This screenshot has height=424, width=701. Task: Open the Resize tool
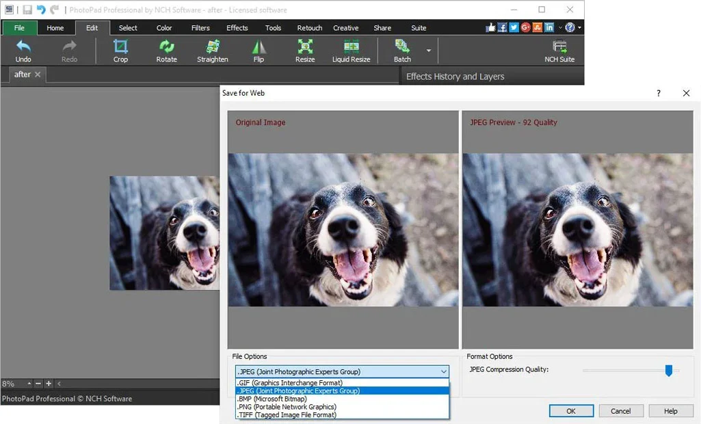point(304,50)
